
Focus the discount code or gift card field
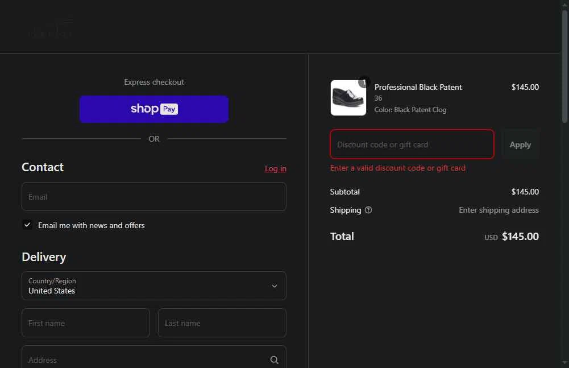[x=412, y=144]
